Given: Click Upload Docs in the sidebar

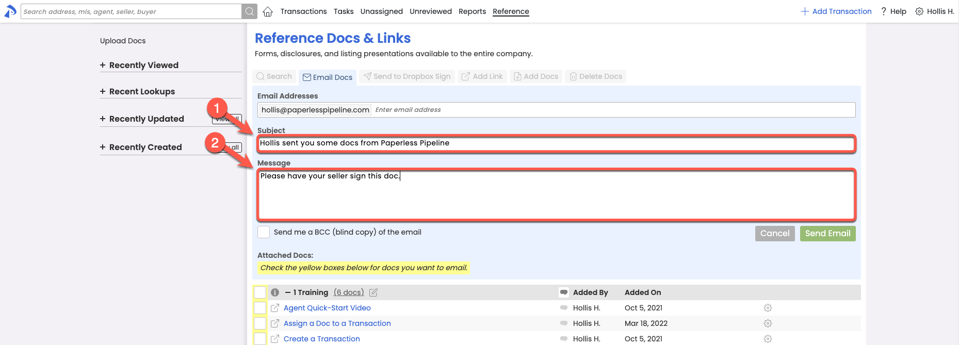Looking at the screenshot, I should (123, 41).
